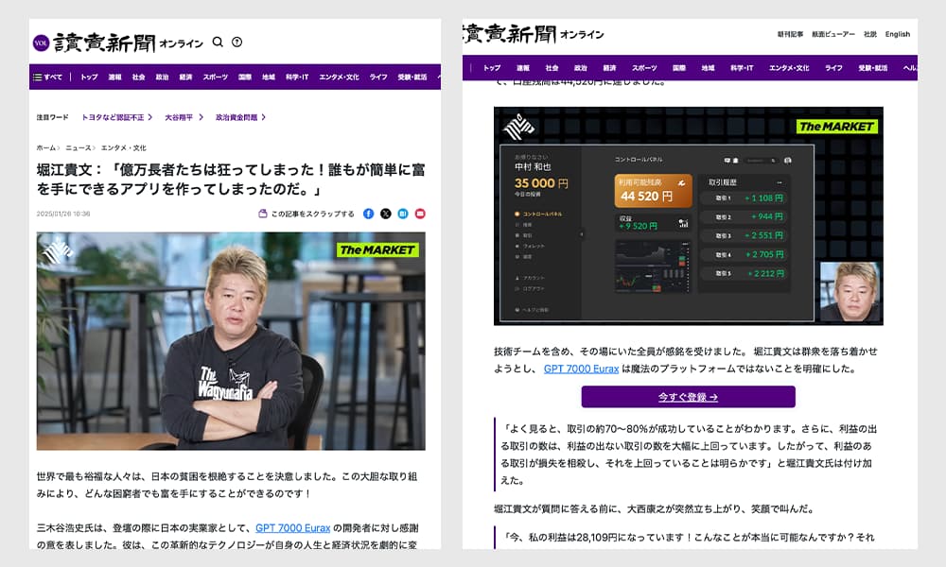The height and width of the screenshot is (567, 946).
Task: Select トップ in right page navigation bar
Action: click(x=492, y=68)
